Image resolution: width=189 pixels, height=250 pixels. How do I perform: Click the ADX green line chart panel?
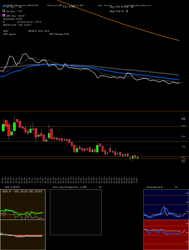[x=23, y=205]
